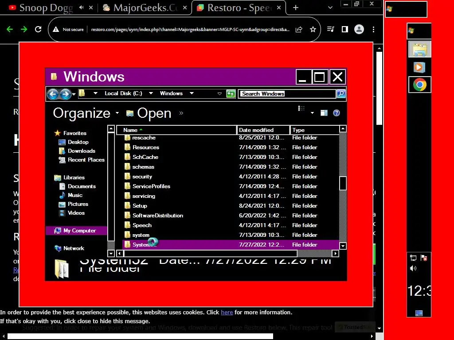This screenshot has height=340, width=454.
Task: Go back in Chrome browser history
Action: coord(10,29)
